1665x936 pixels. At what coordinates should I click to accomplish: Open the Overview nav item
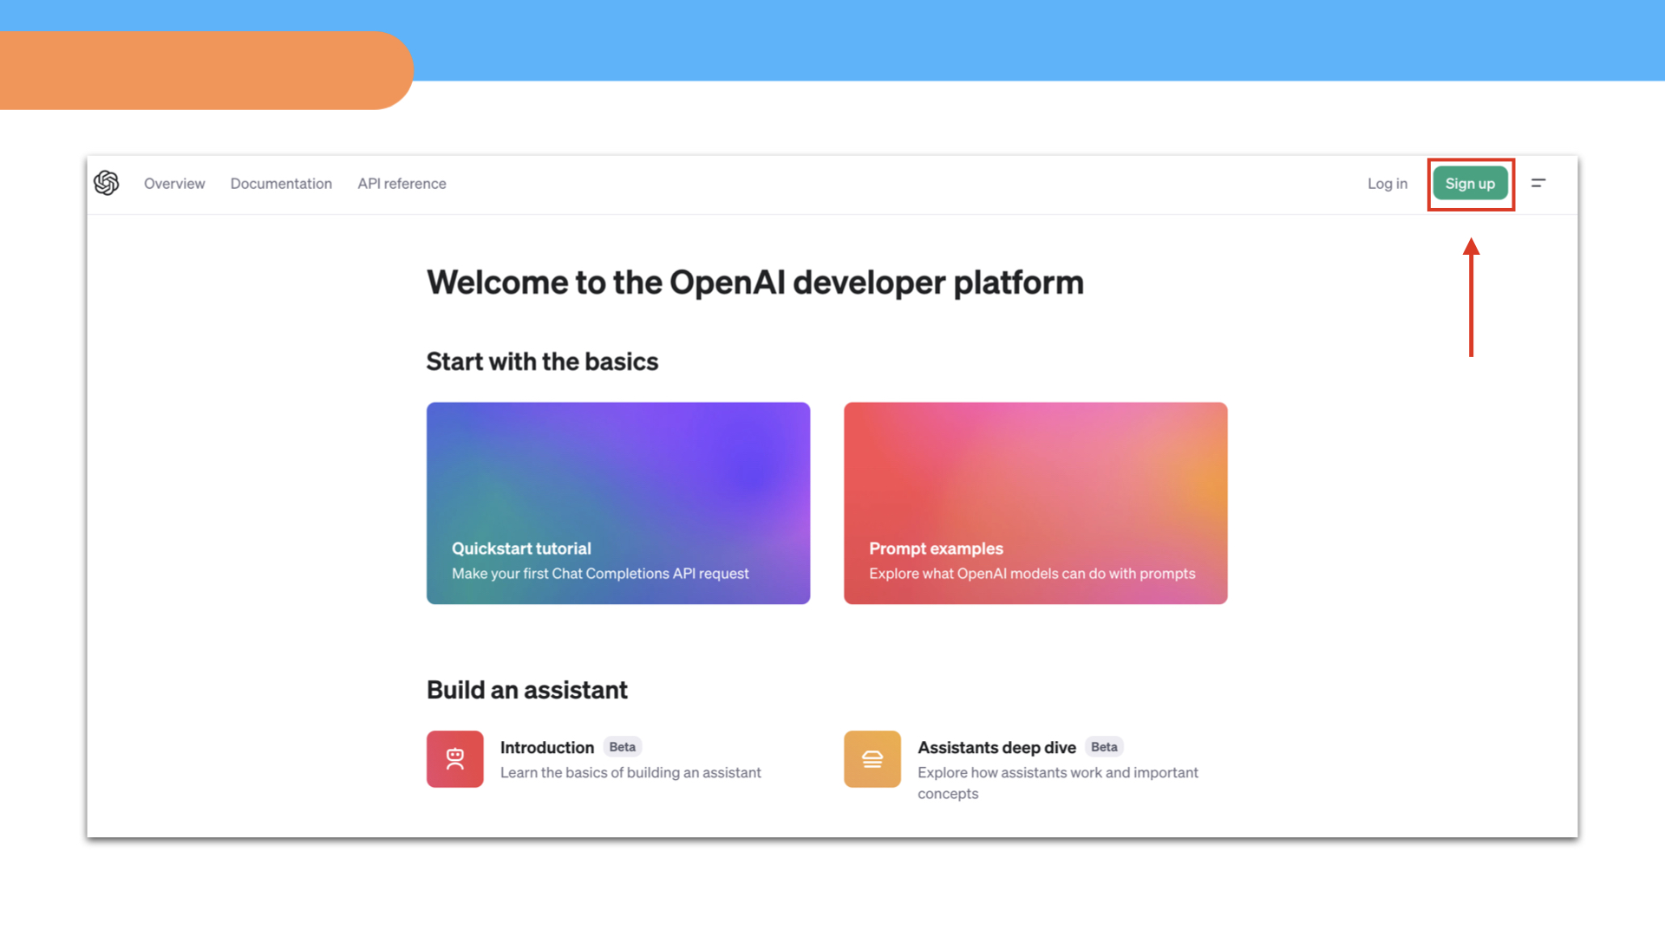coord(174,184)
